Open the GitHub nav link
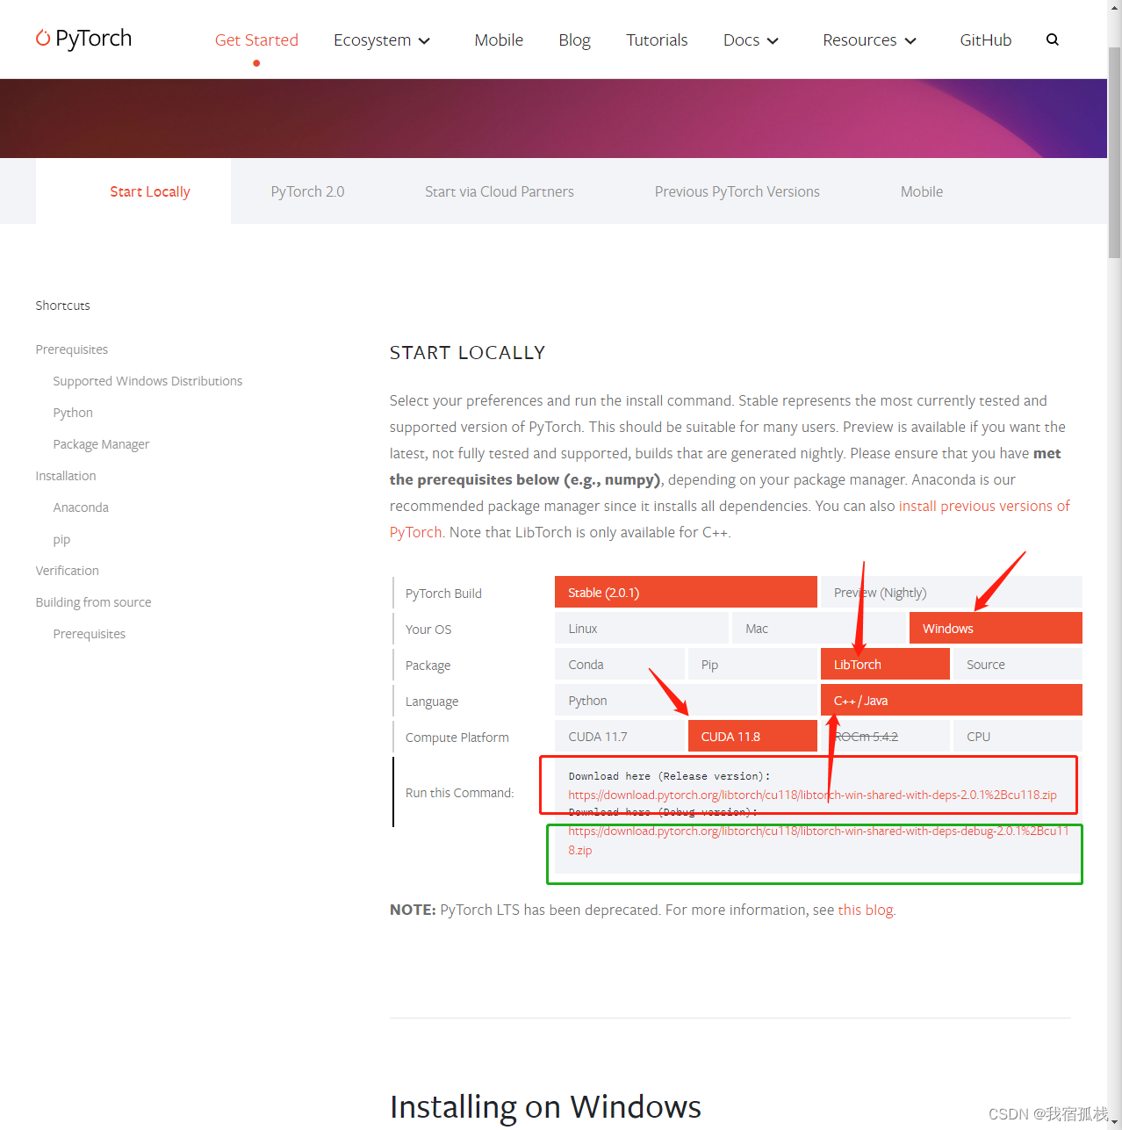Image resolution: width=1122 pixels, height=1130 pixels. 985,40
